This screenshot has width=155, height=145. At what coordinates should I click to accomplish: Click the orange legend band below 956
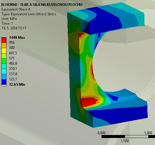4,45
